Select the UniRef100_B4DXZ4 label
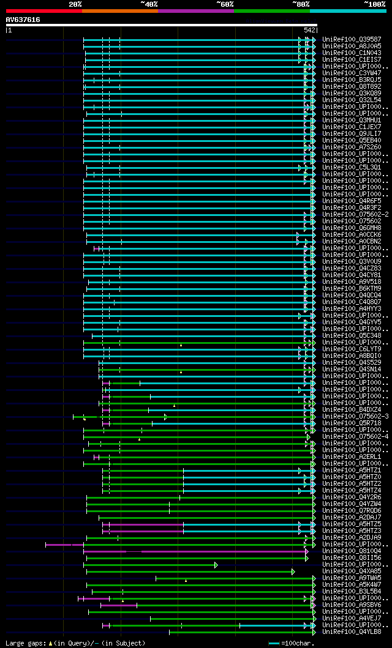 352,410
